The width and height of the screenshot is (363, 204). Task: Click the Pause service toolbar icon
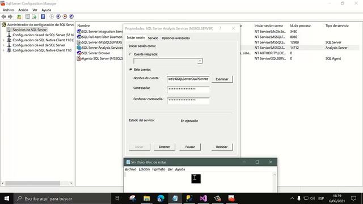[58, 16]
